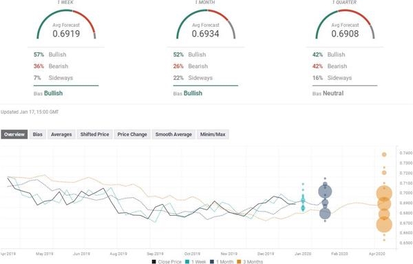Click the 1 Month 0.6934 forecast gauge
Image resolution: width=413 pixels, height=264 pixels.
click(206, 25)
